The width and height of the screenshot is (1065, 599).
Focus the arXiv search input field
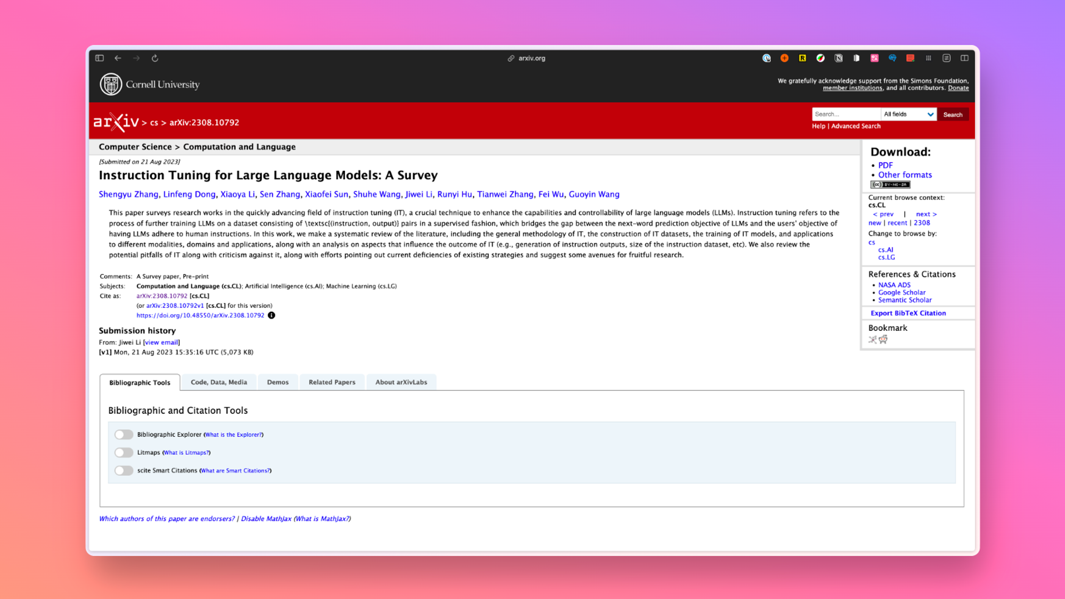coord(846,114)
